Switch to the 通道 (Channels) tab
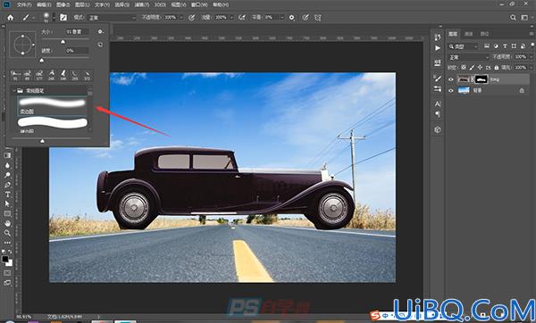The image size is (536, 323). pyautogui.click(x=469, y=34)
